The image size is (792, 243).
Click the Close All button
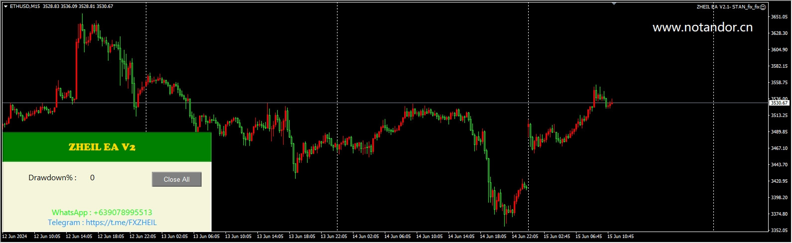[x=177, y=179]
